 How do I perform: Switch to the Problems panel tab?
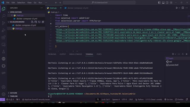(52, 54)
